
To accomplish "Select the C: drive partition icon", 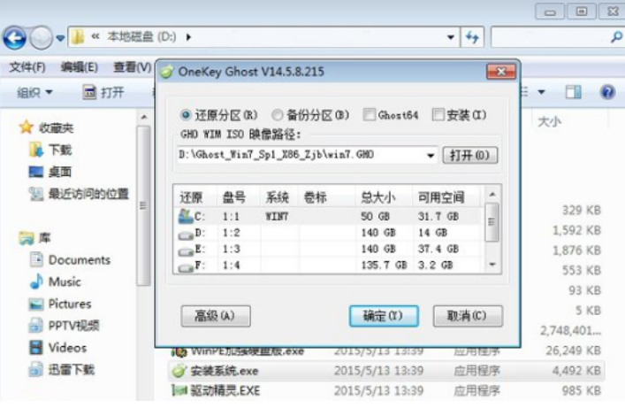I will [187, 215].
